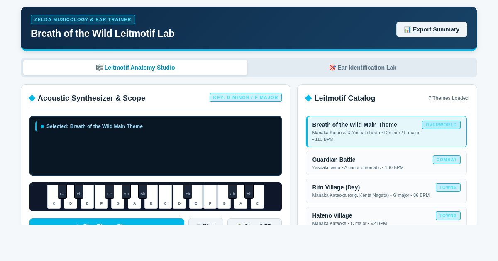Tap the lower-octave G white key
The width and height of the screenshot is (498, 261).
[x=118, y=203]
